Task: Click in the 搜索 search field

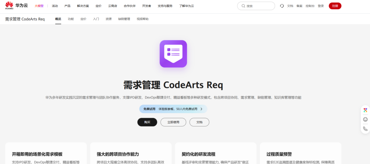Action: click(256, 6)
